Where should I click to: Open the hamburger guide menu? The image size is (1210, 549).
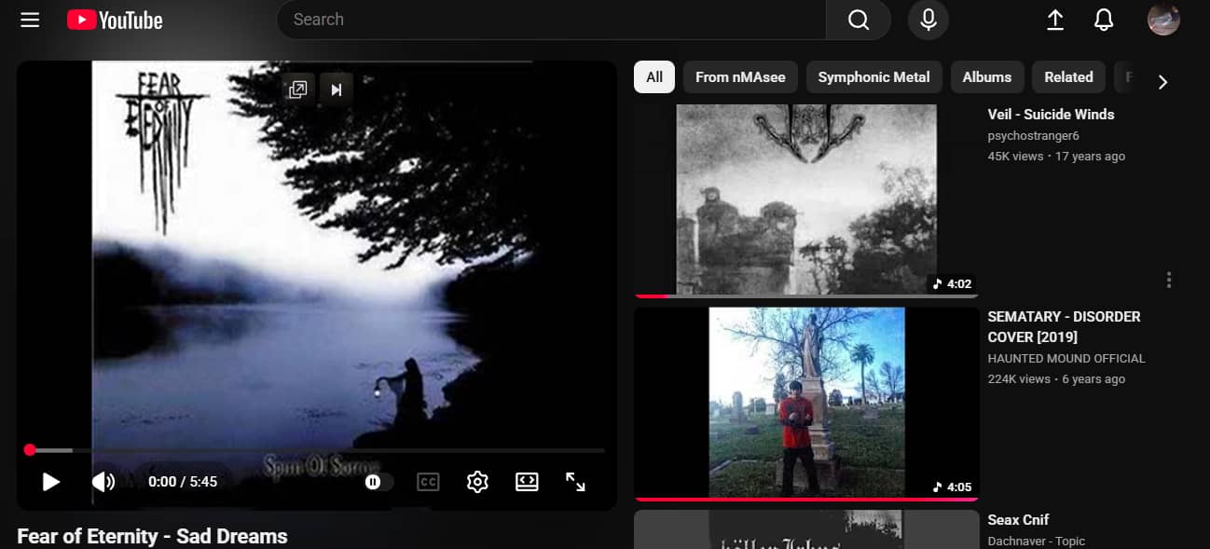point(30,20)
